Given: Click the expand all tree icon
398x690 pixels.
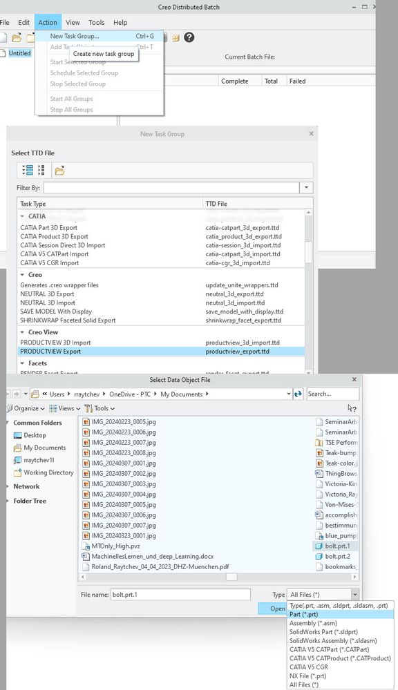Looking at the screenshot, I should tap(28, 170).
